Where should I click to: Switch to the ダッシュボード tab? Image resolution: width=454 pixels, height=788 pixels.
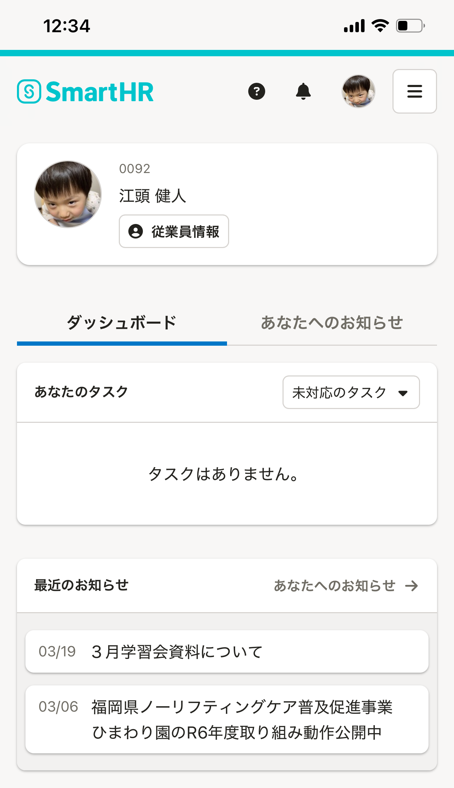pyautogui.click(x=122, y=323)
